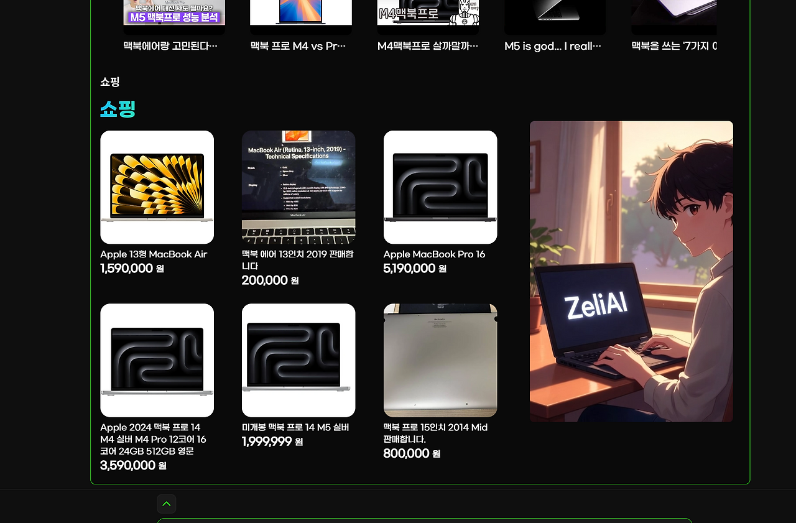Open the 미개봉 맥북 프로 14 M5 product image
The height and width of the screenshot is (523, 796).
click(x=298, y=361)
